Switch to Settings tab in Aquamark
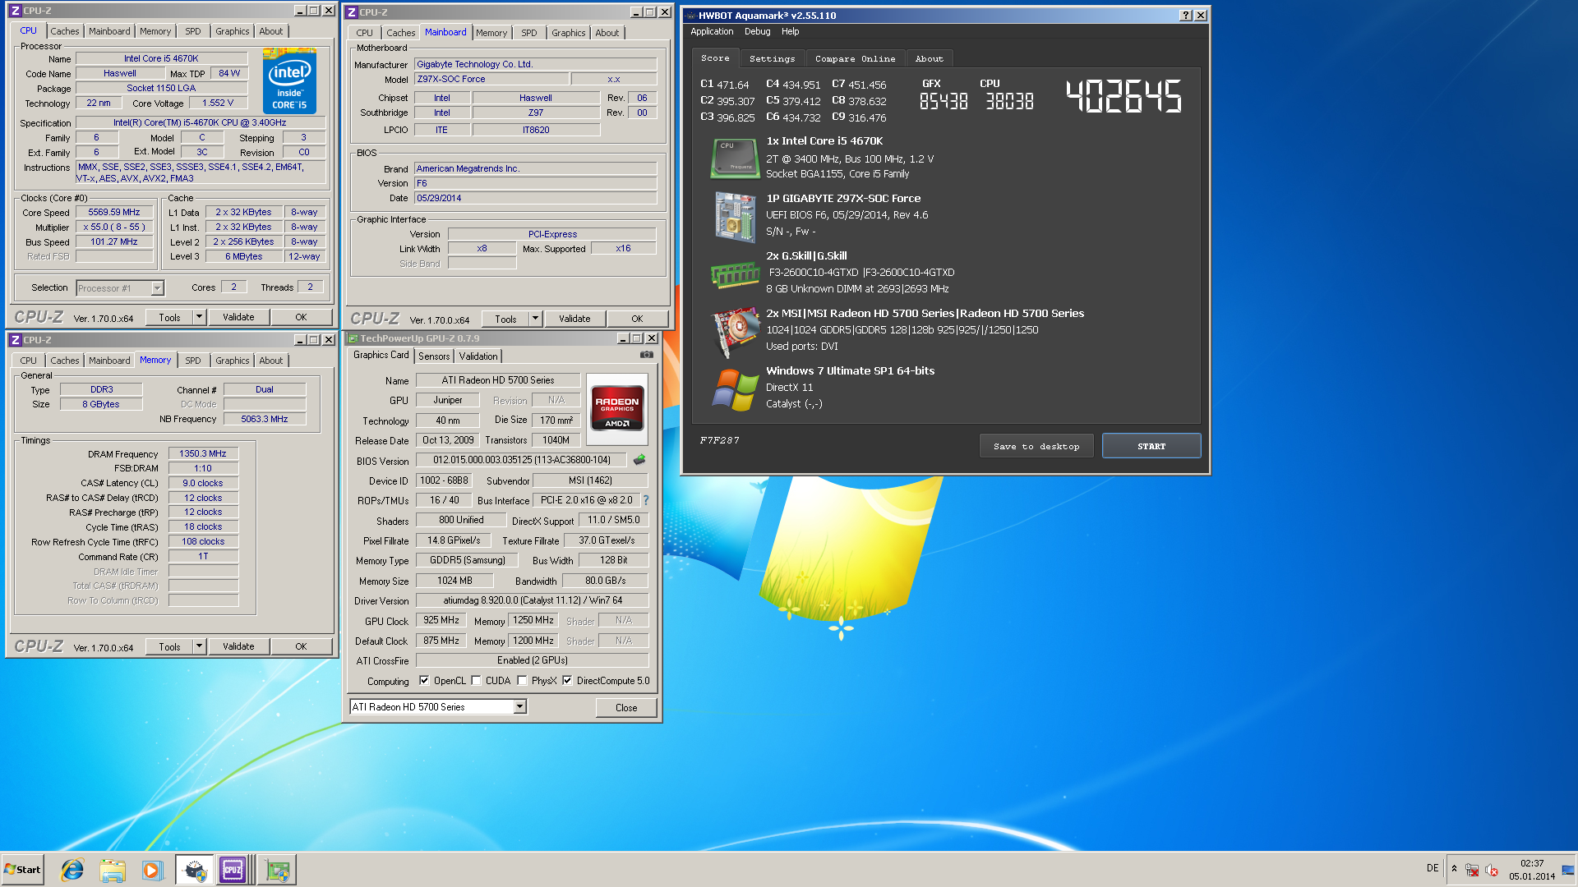 (x=773, y=59)
